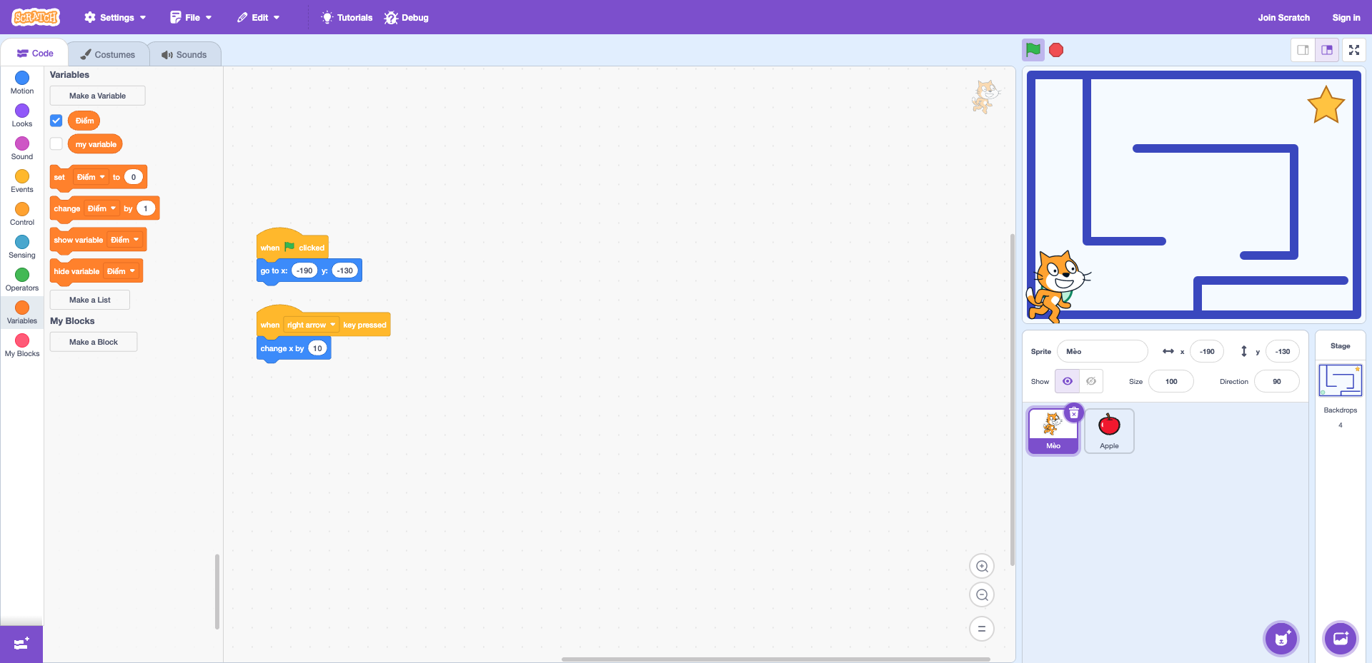Switch to the Costumes tab
The image size is (1372, 663).
pyautogui.click(x=108, y=54)
